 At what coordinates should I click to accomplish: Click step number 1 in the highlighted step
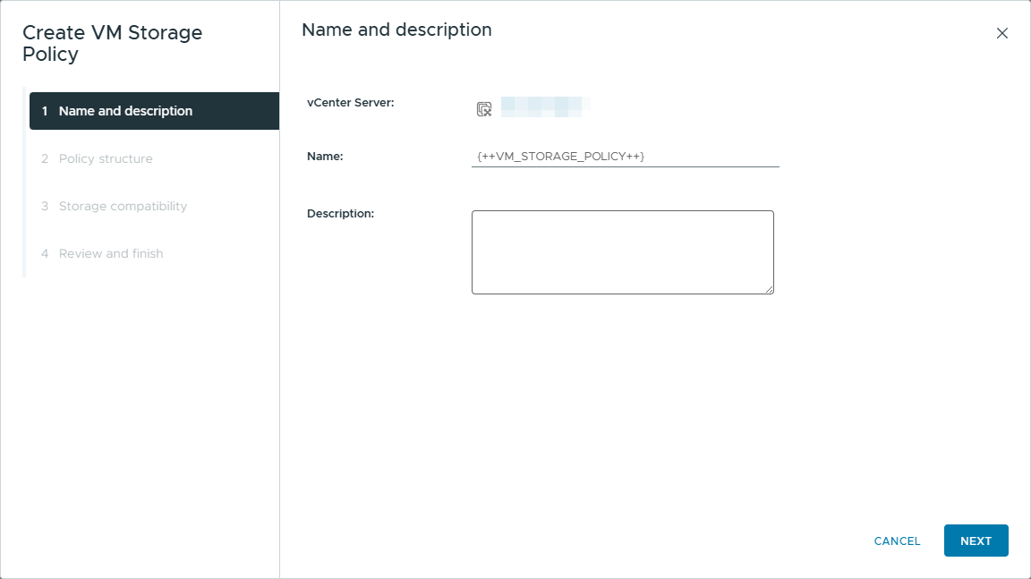45,111
